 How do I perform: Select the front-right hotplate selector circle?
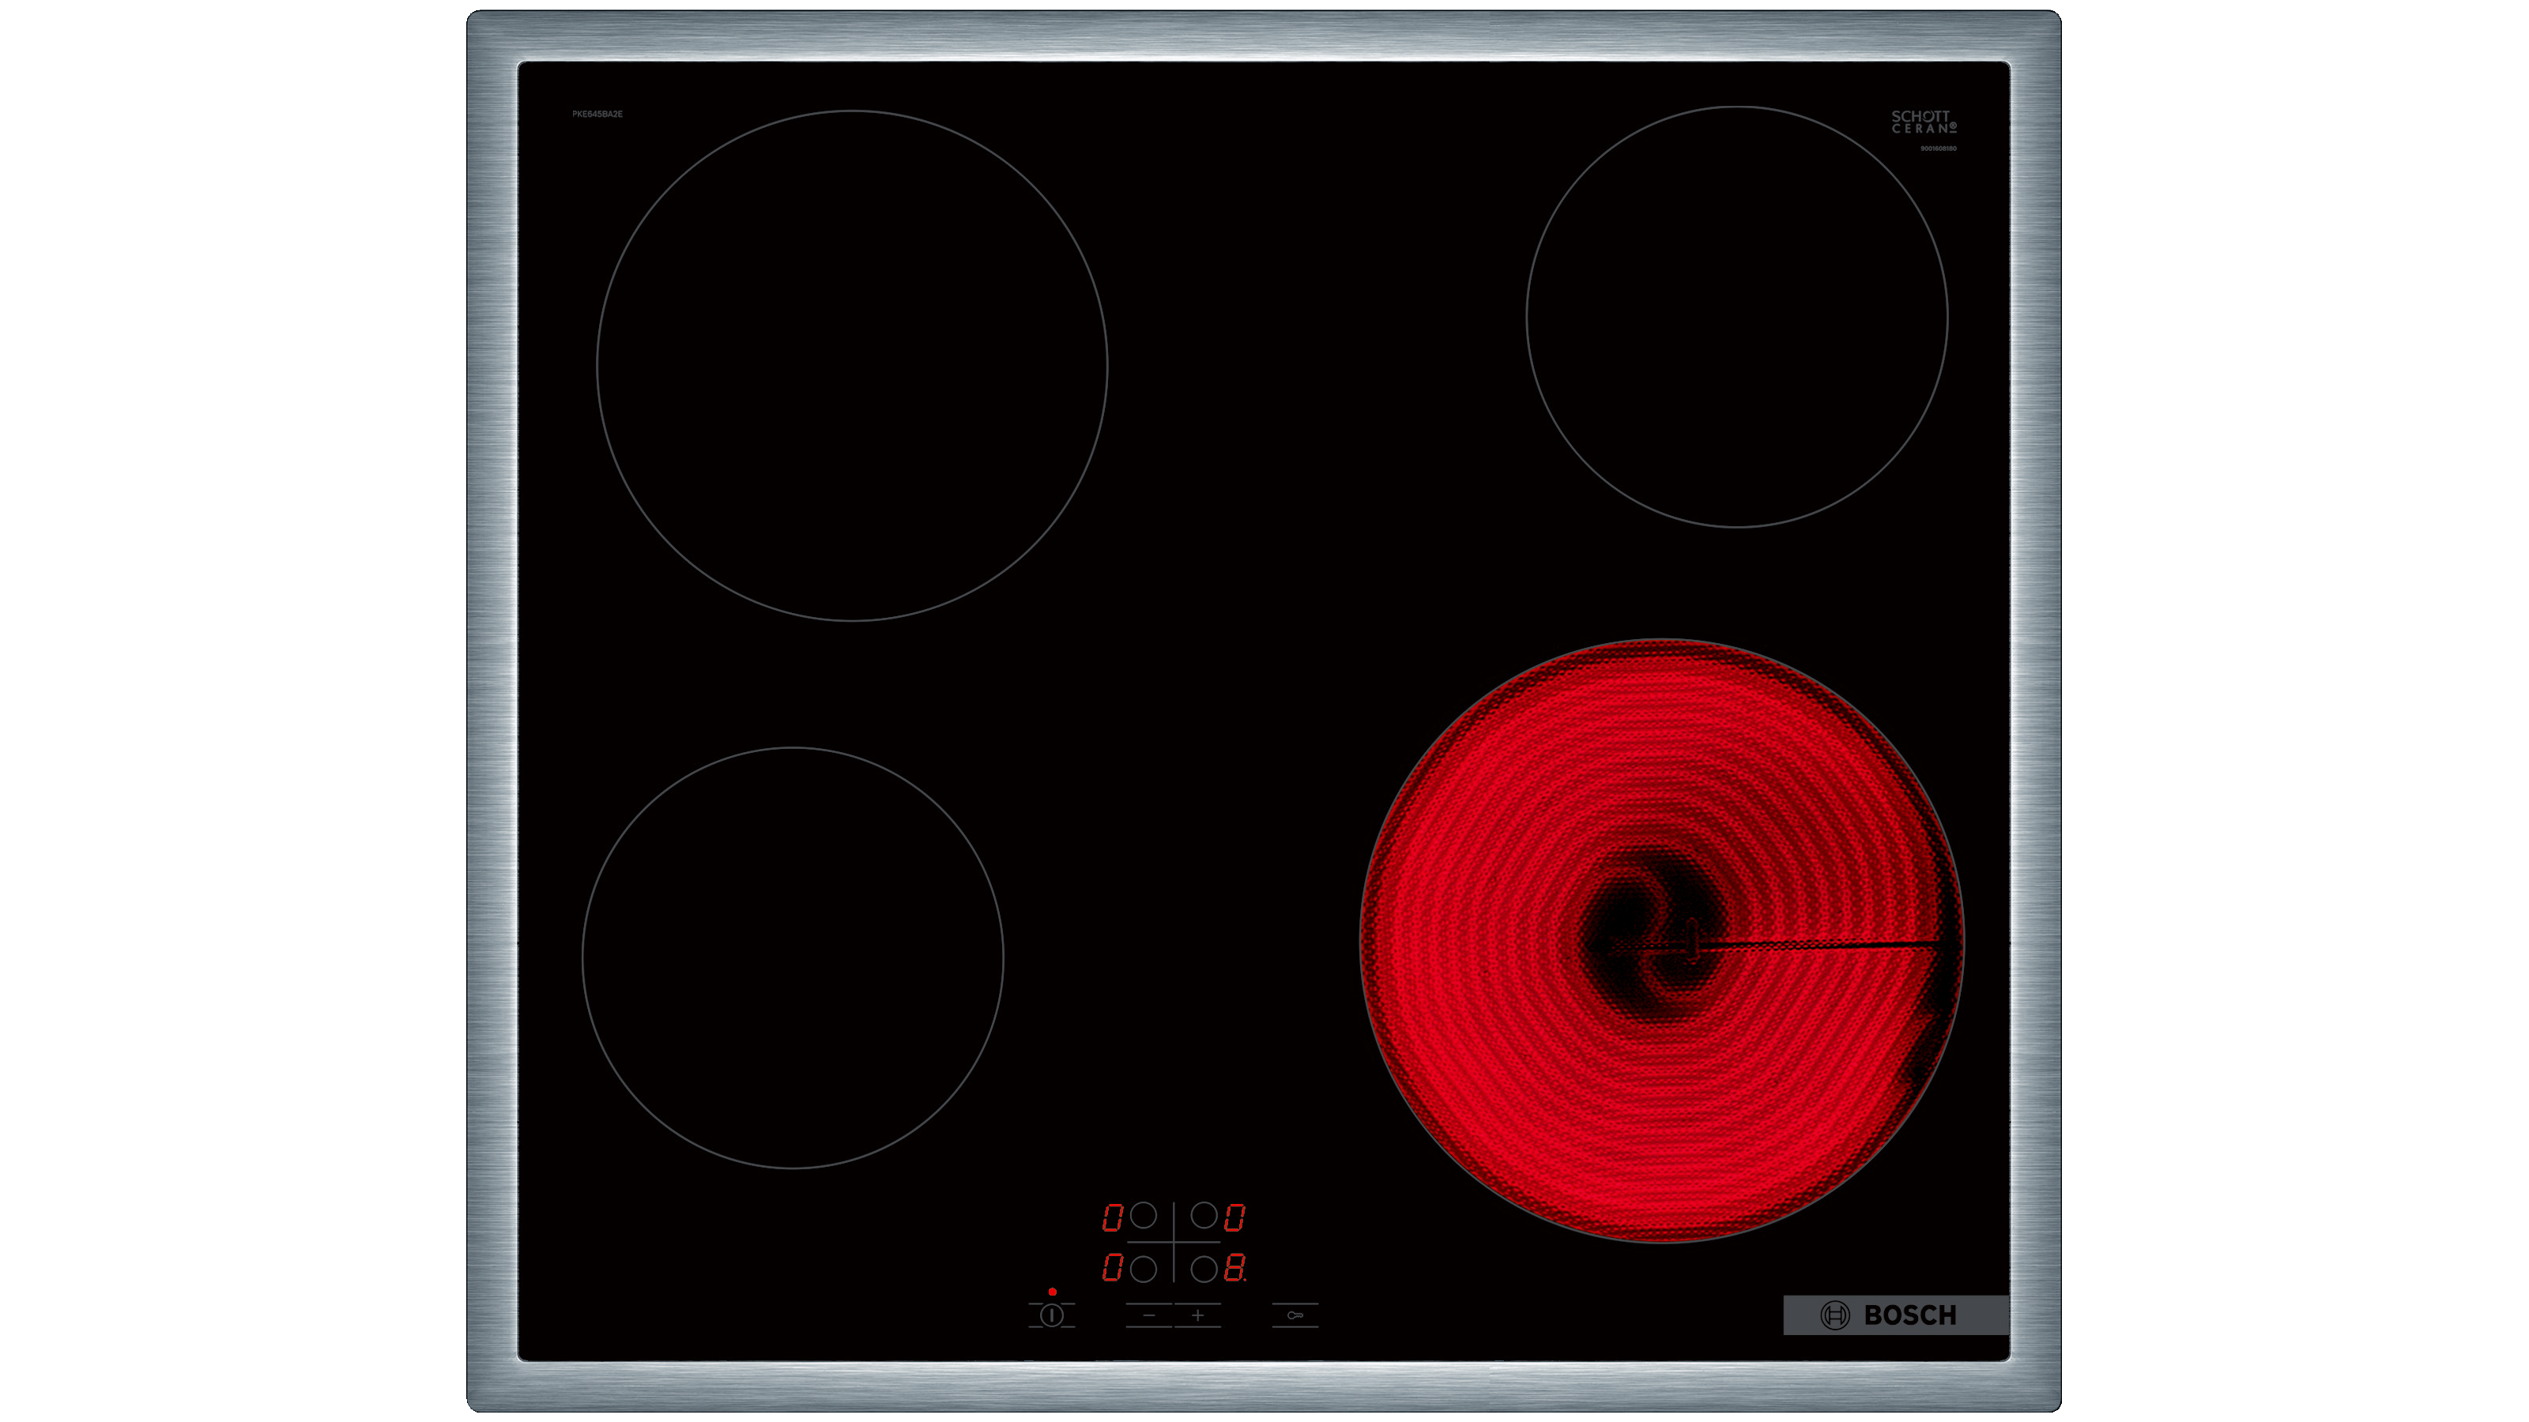point(1204,1269)
